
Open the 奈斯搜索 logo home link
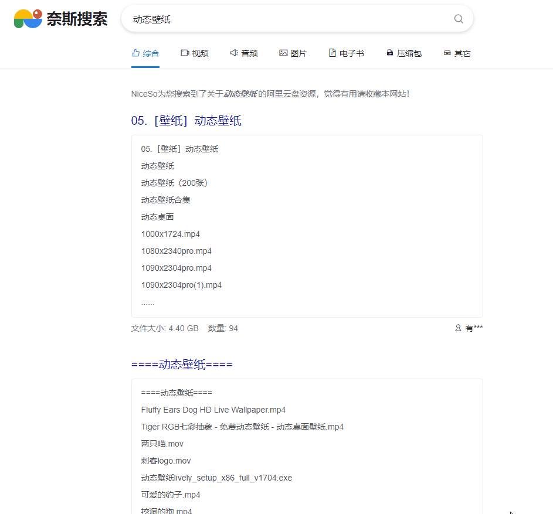(60, 19)
